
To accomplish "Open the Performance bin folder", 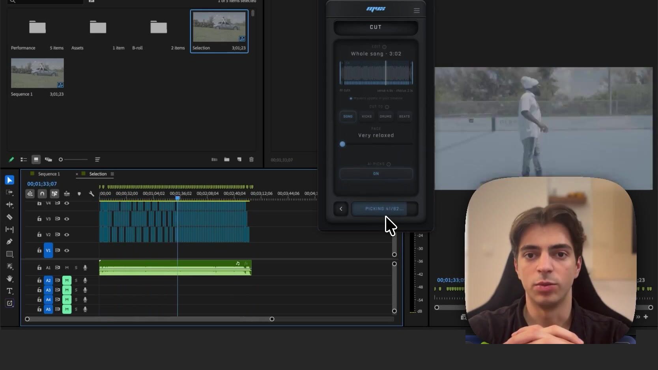I will [37, 28].
